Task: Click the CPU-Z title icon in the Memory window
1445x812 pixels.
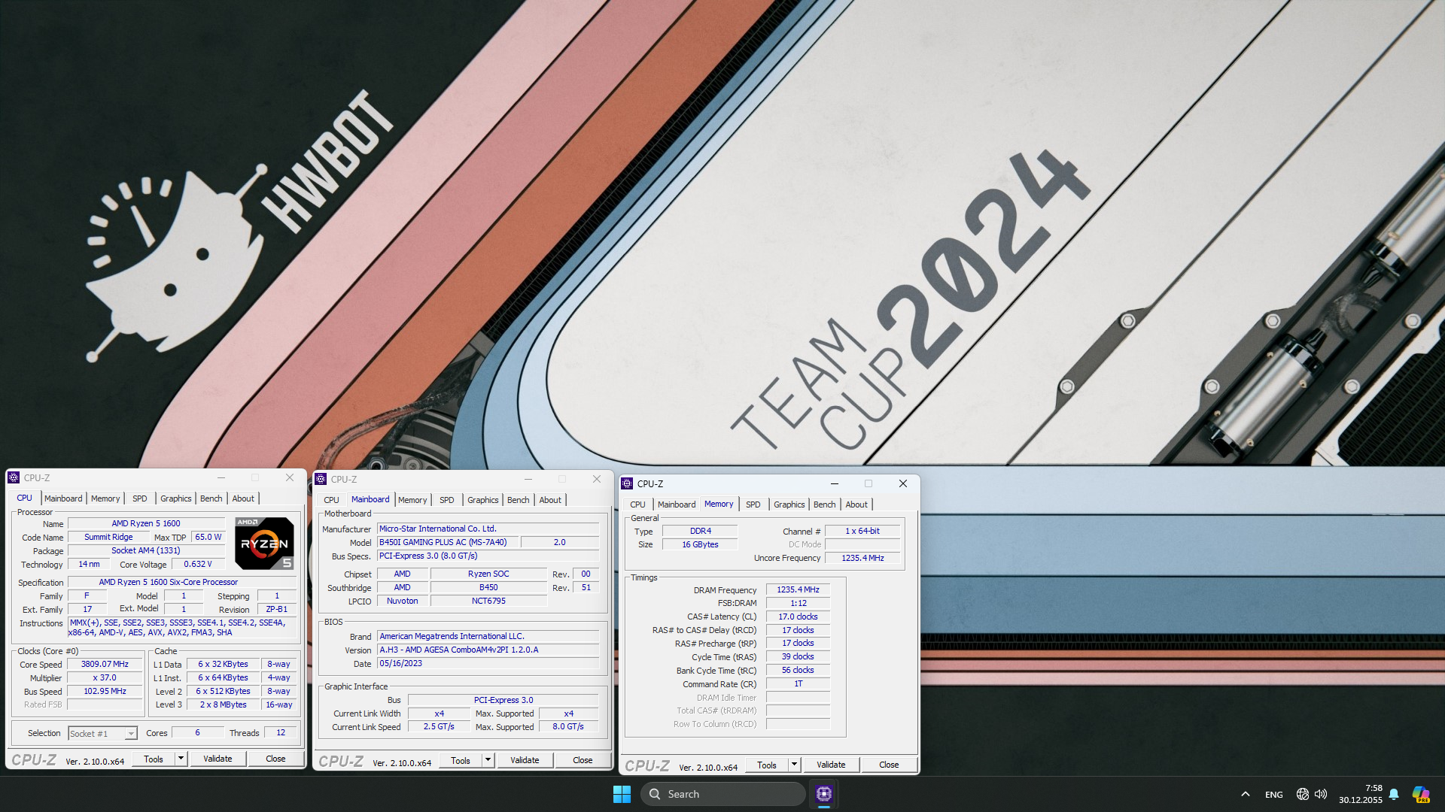Action: [x=627, y=483]
